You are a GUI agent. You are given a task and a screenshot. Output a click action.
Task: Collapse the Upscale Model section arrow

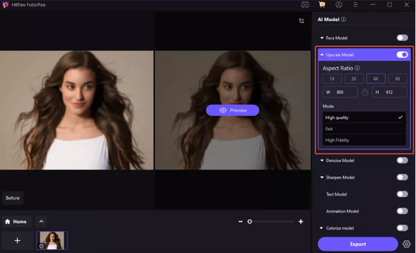click(322, 55)
